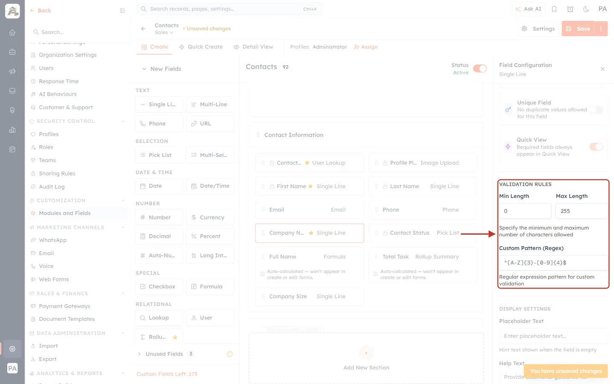Click the Save button

click(578, 29)
